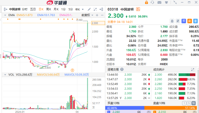199x113 pixels.
Task: Show 1 level order book depth
Action: 184,103
